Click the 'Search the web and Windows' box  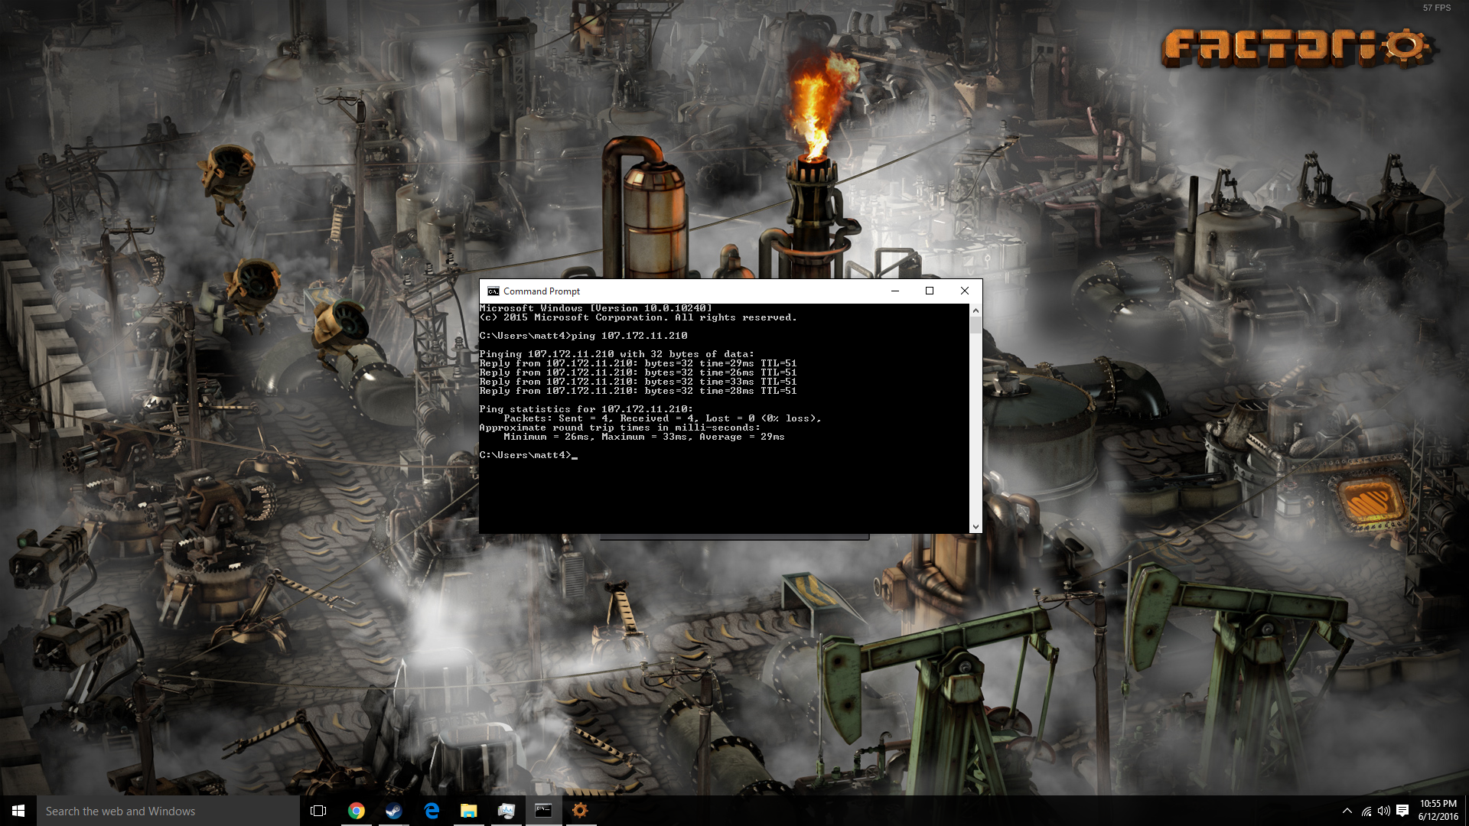click(168, 811)
